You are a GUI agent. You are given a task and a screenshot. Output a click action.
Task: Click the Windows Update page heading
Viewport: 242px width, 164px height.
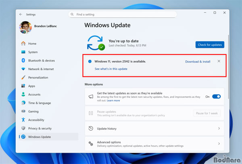tap(107, 25)
